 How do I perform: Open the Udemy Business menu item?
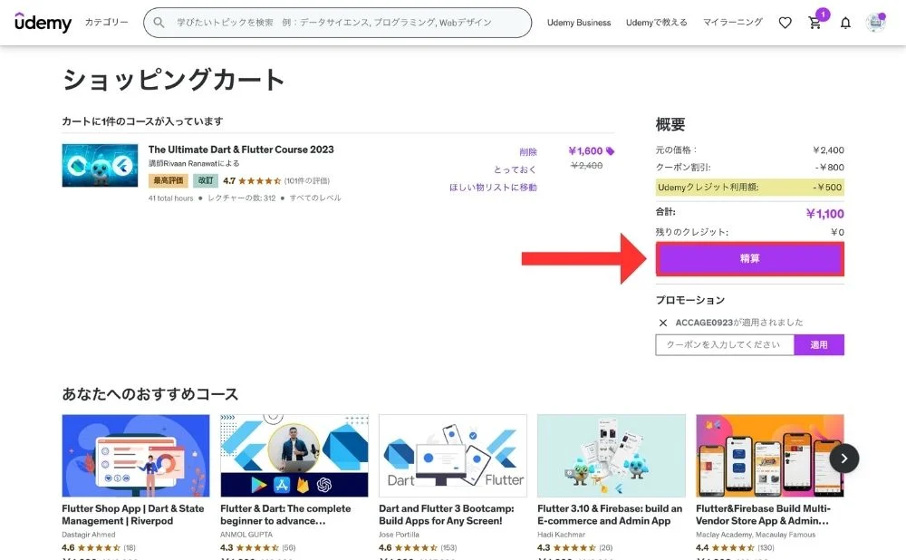coord(578,23)
